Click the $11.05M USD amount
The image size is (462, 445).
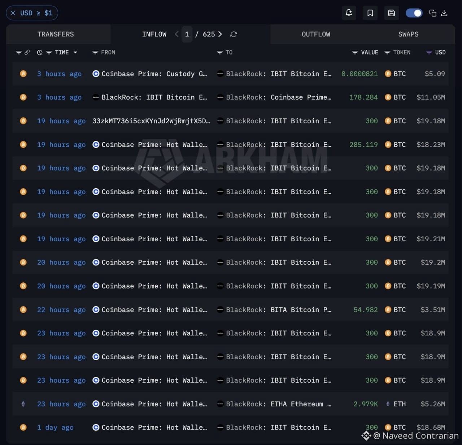click(431, 97)
